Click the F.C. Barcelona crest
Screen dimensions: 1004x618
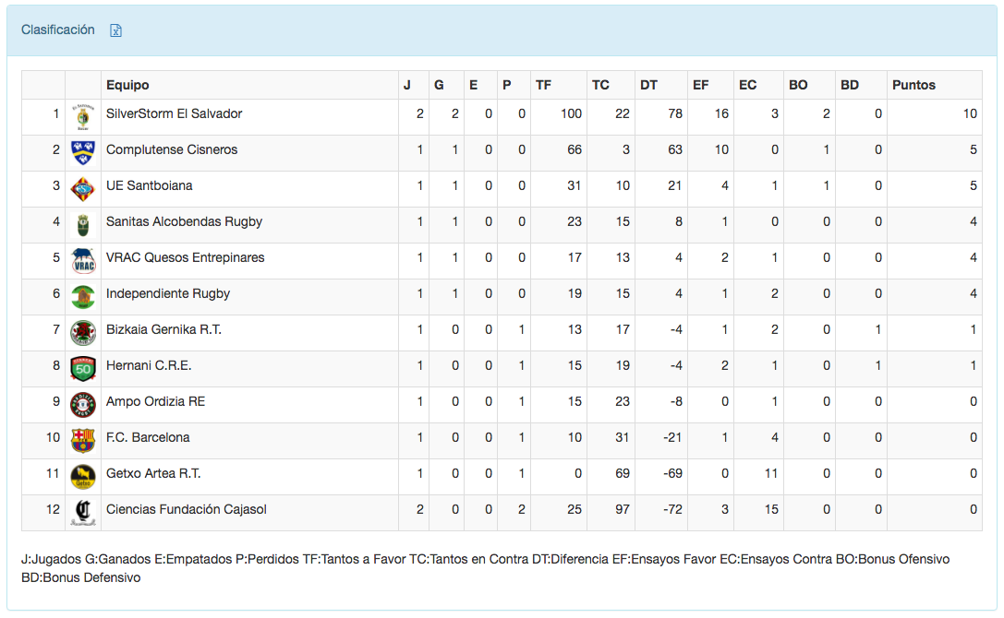83,440
